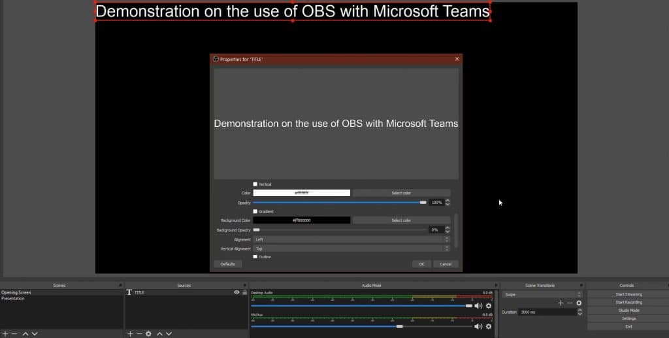Toggle the lock icon on the TITLE source
Screen dimensions: 669x338
tap(244, 292)
